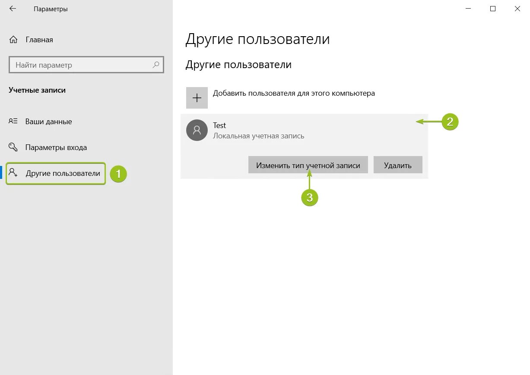Click the plus icon to add a user
This screenshot has width=530, height=375.
[x=197, y=98]
